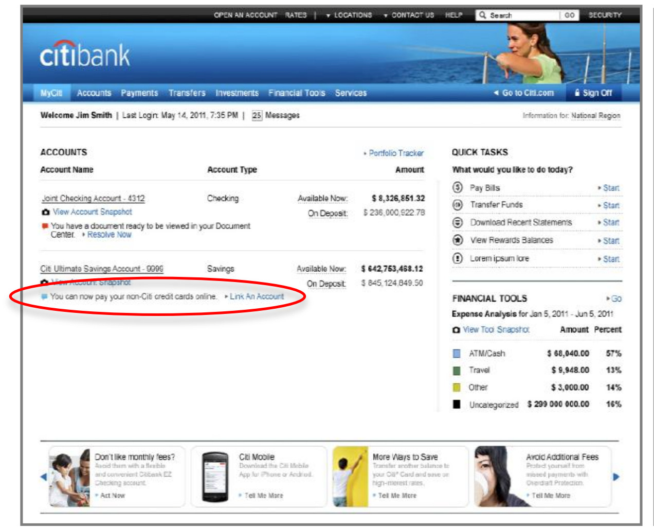Click Go to Citi.com
The image size is (654, 528).
(524, 93)
